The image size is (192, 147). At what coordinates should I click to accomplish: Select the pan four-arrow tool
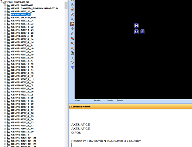coord(72,28)
